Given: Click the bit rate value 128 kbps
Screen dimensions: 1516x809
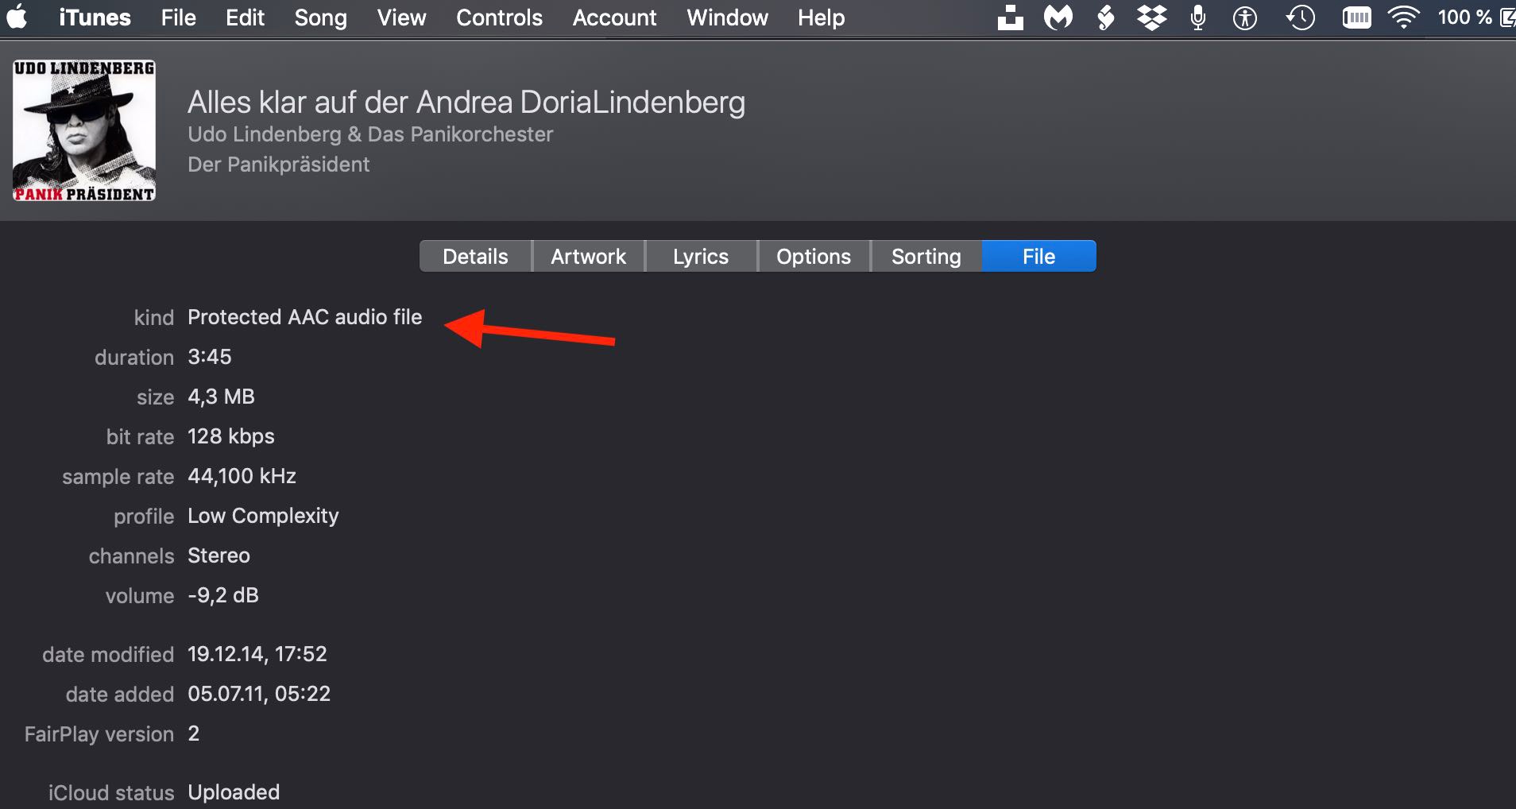Looking at the screenshot, I should pyautogui.click(x=231, y=436).
